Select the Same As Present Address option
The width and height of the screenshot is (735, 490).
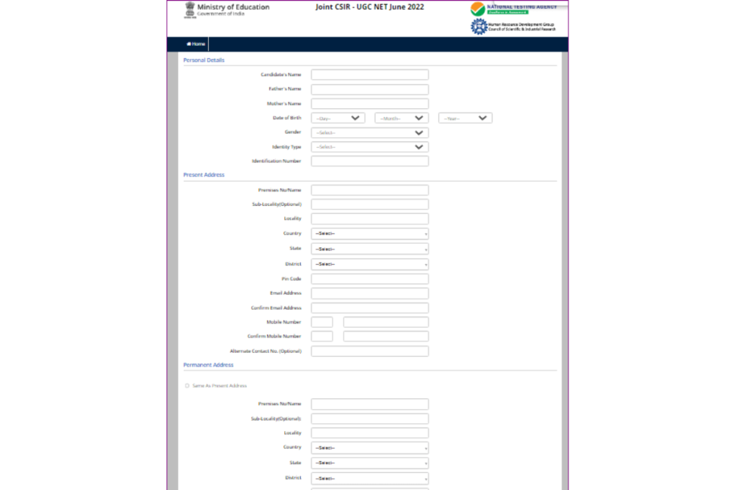(187, 385)
